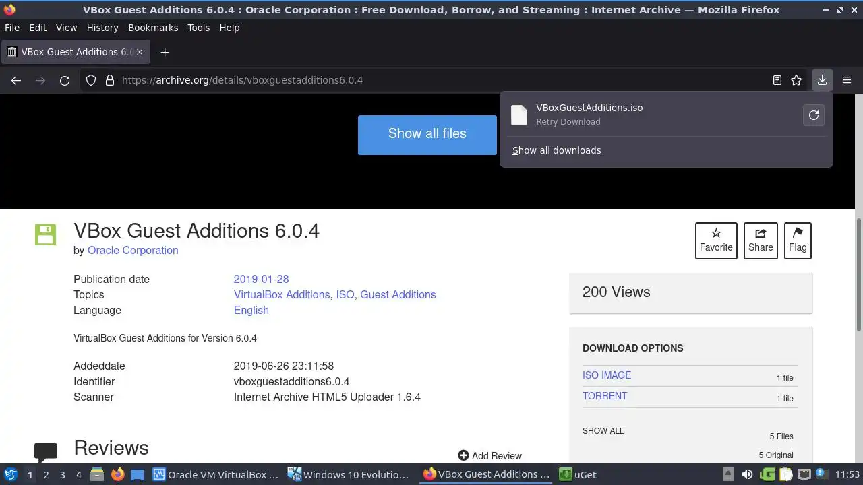Select the VBox Guest Additions browser tab
Image resolution: width=863 pixels, height=485 pixels.
pyautogui.click(x=76, y=52)
